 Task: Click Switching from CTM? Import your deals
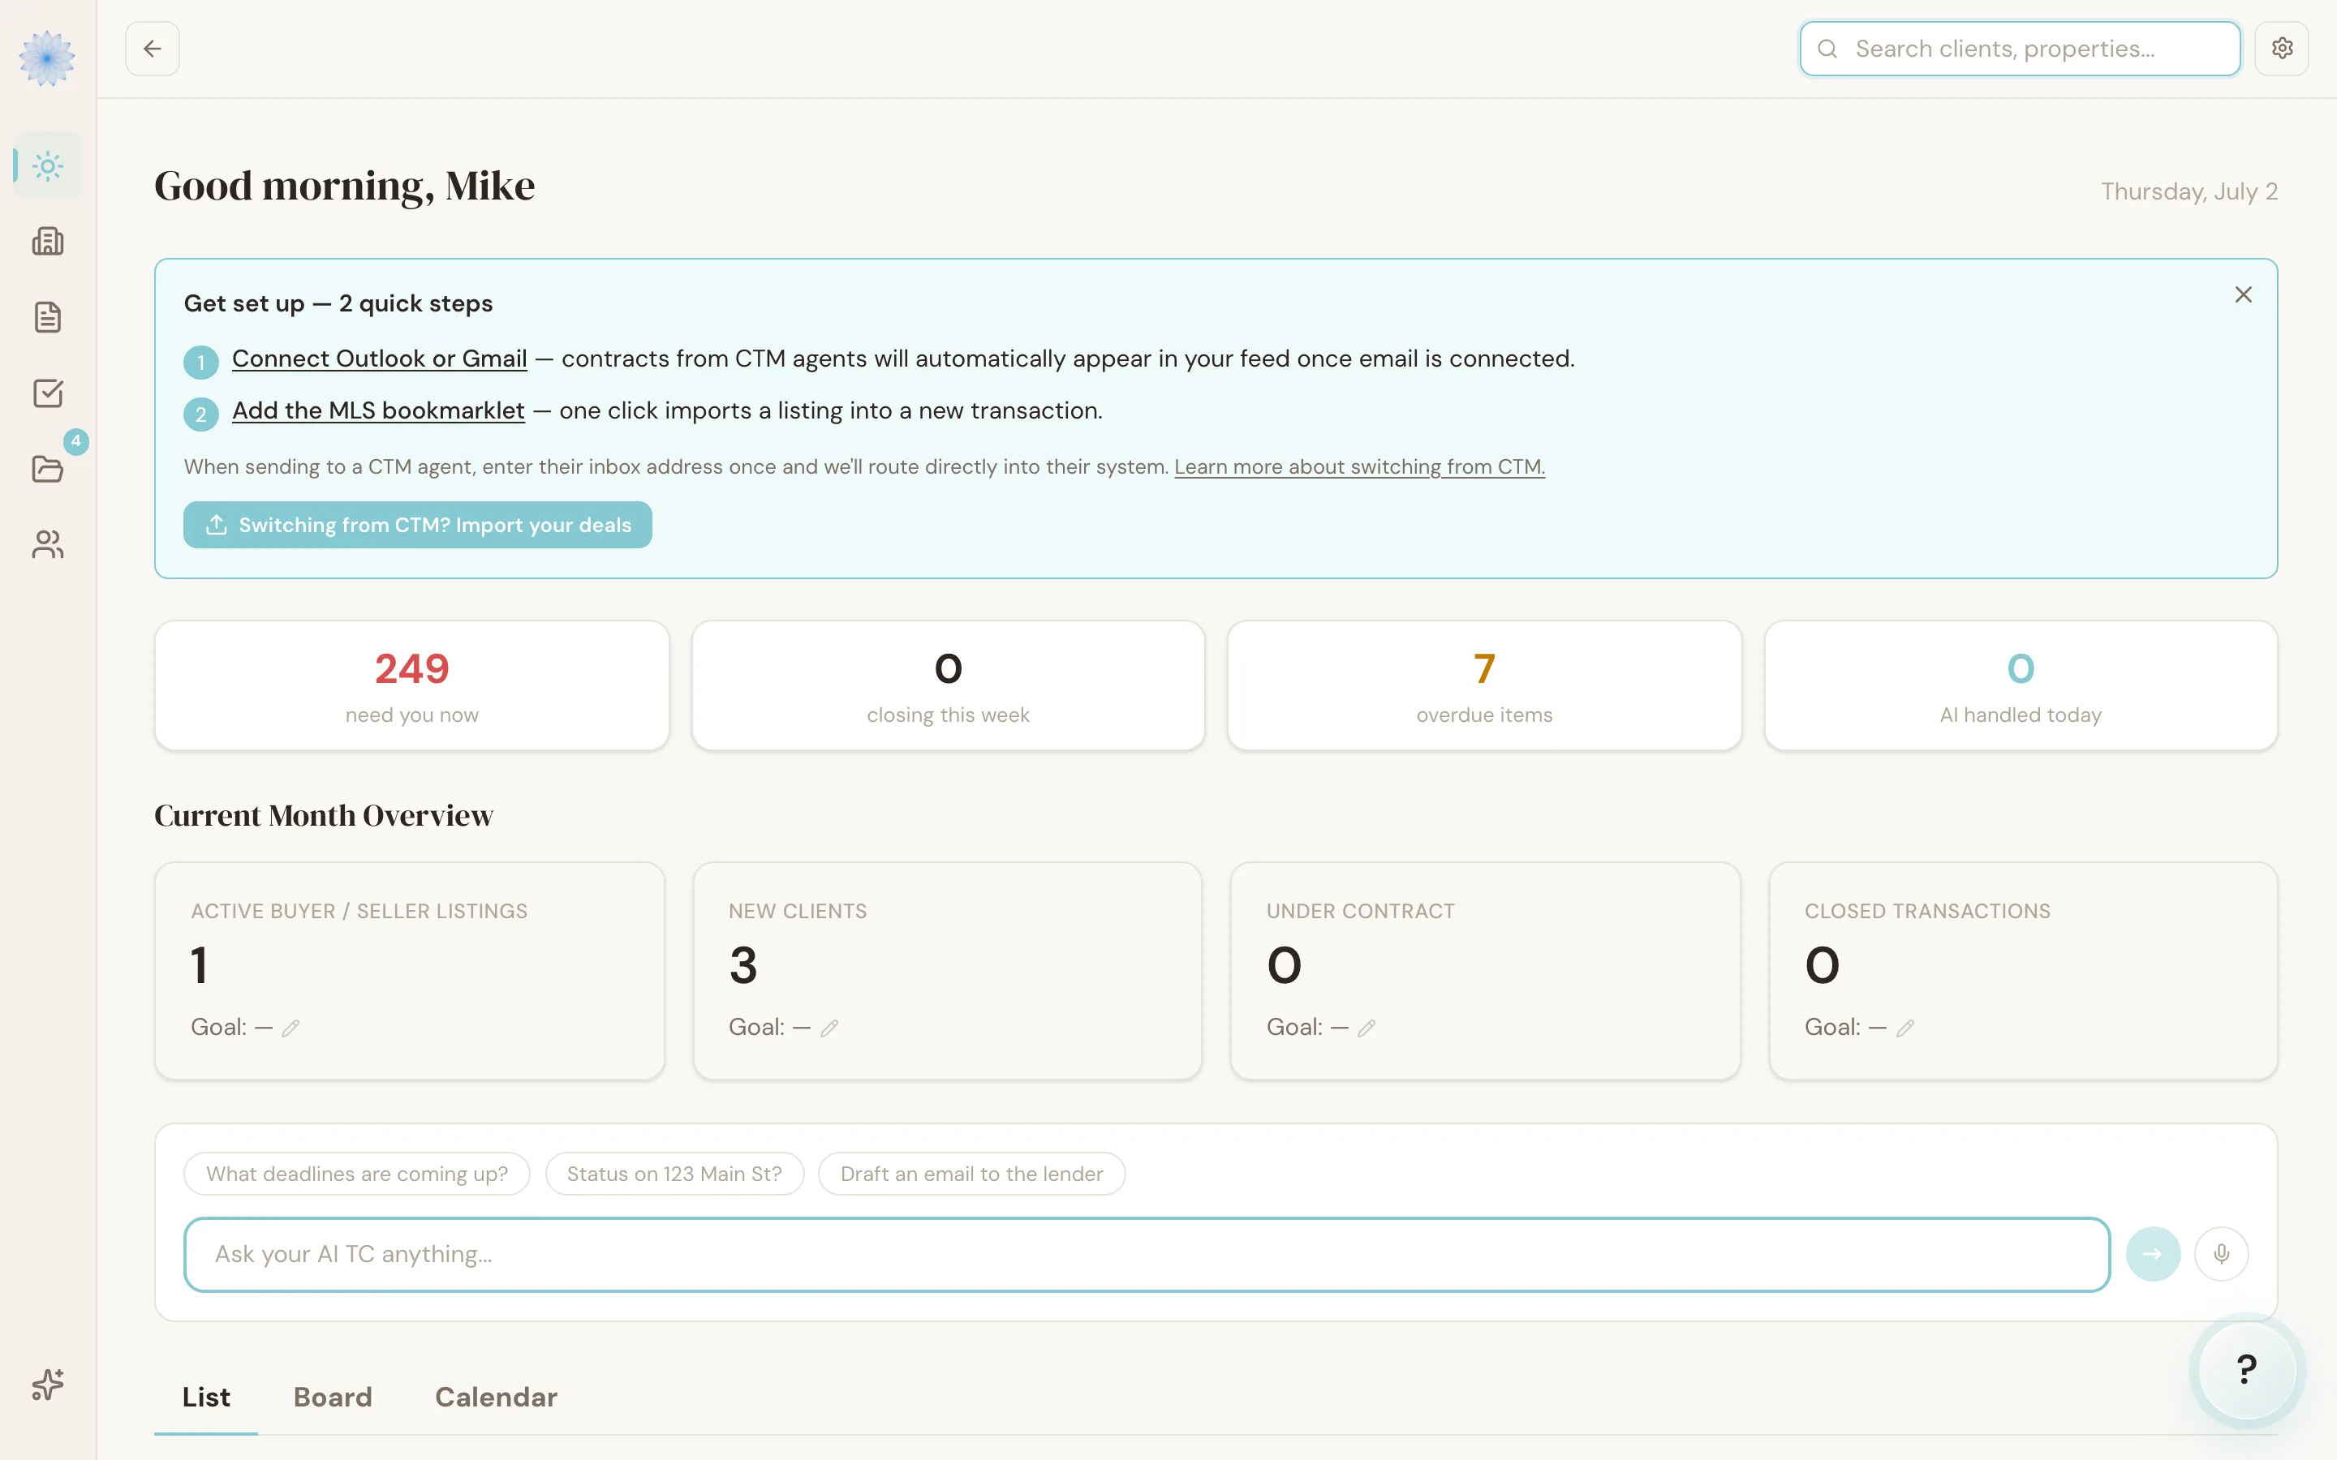(417, 526)
